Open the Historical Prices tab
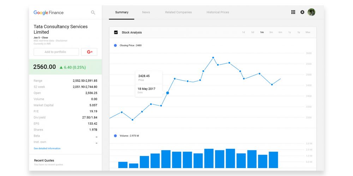 click(x=218, y=12)
